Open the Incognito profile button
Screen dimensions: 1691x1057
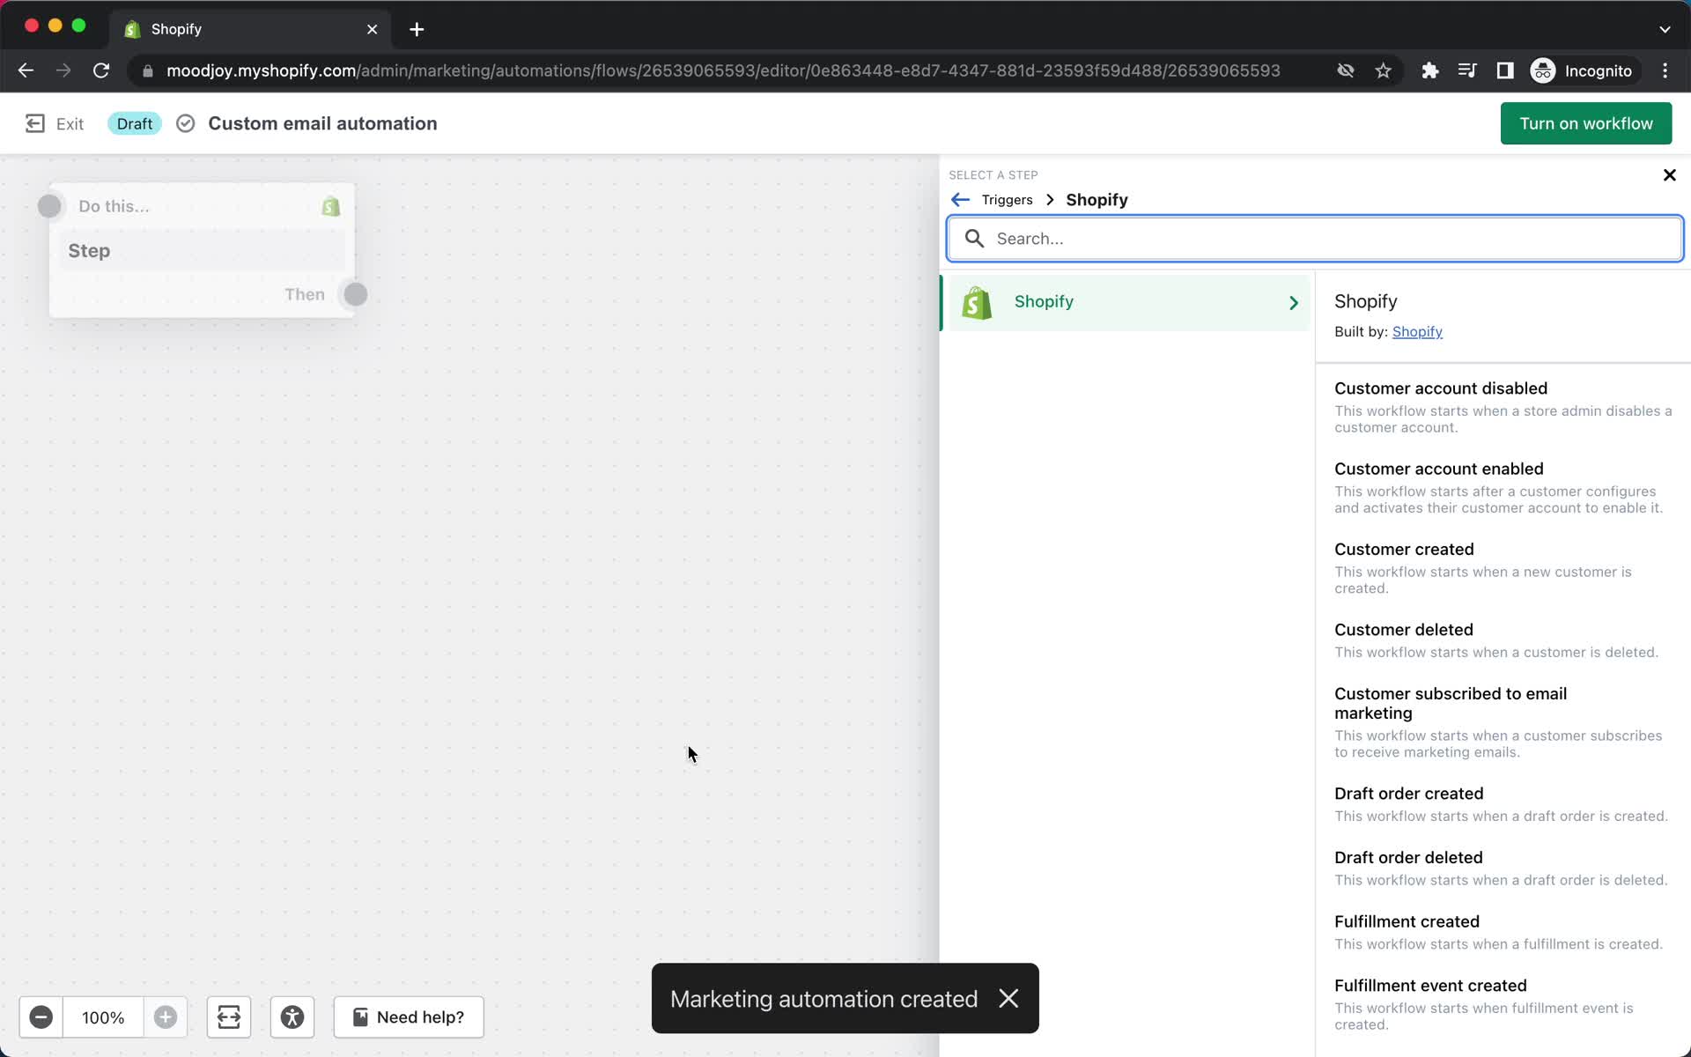click(1583, 70)
